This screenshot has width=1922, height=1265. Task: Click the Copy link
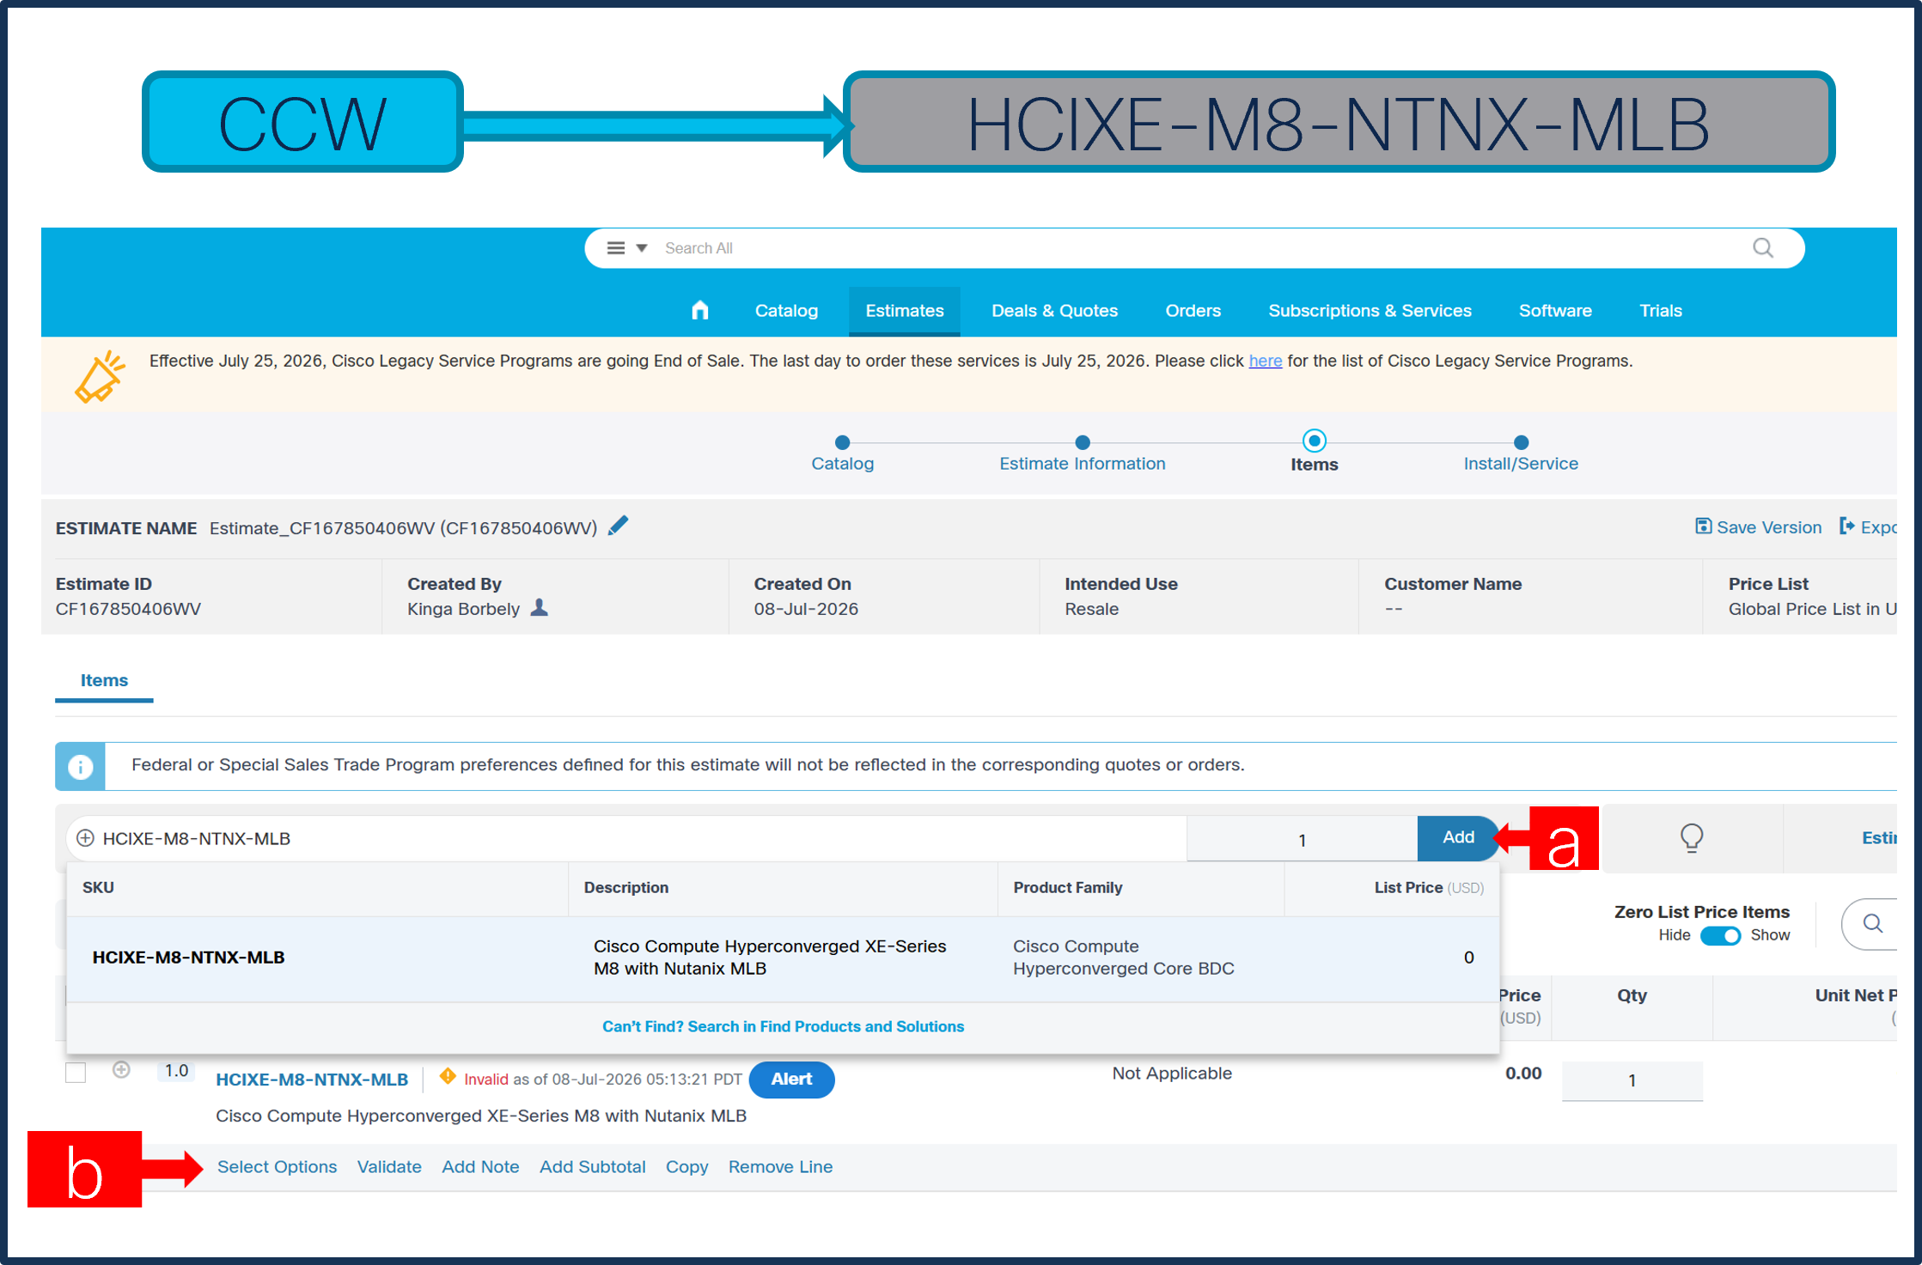tap(686, 1167)
